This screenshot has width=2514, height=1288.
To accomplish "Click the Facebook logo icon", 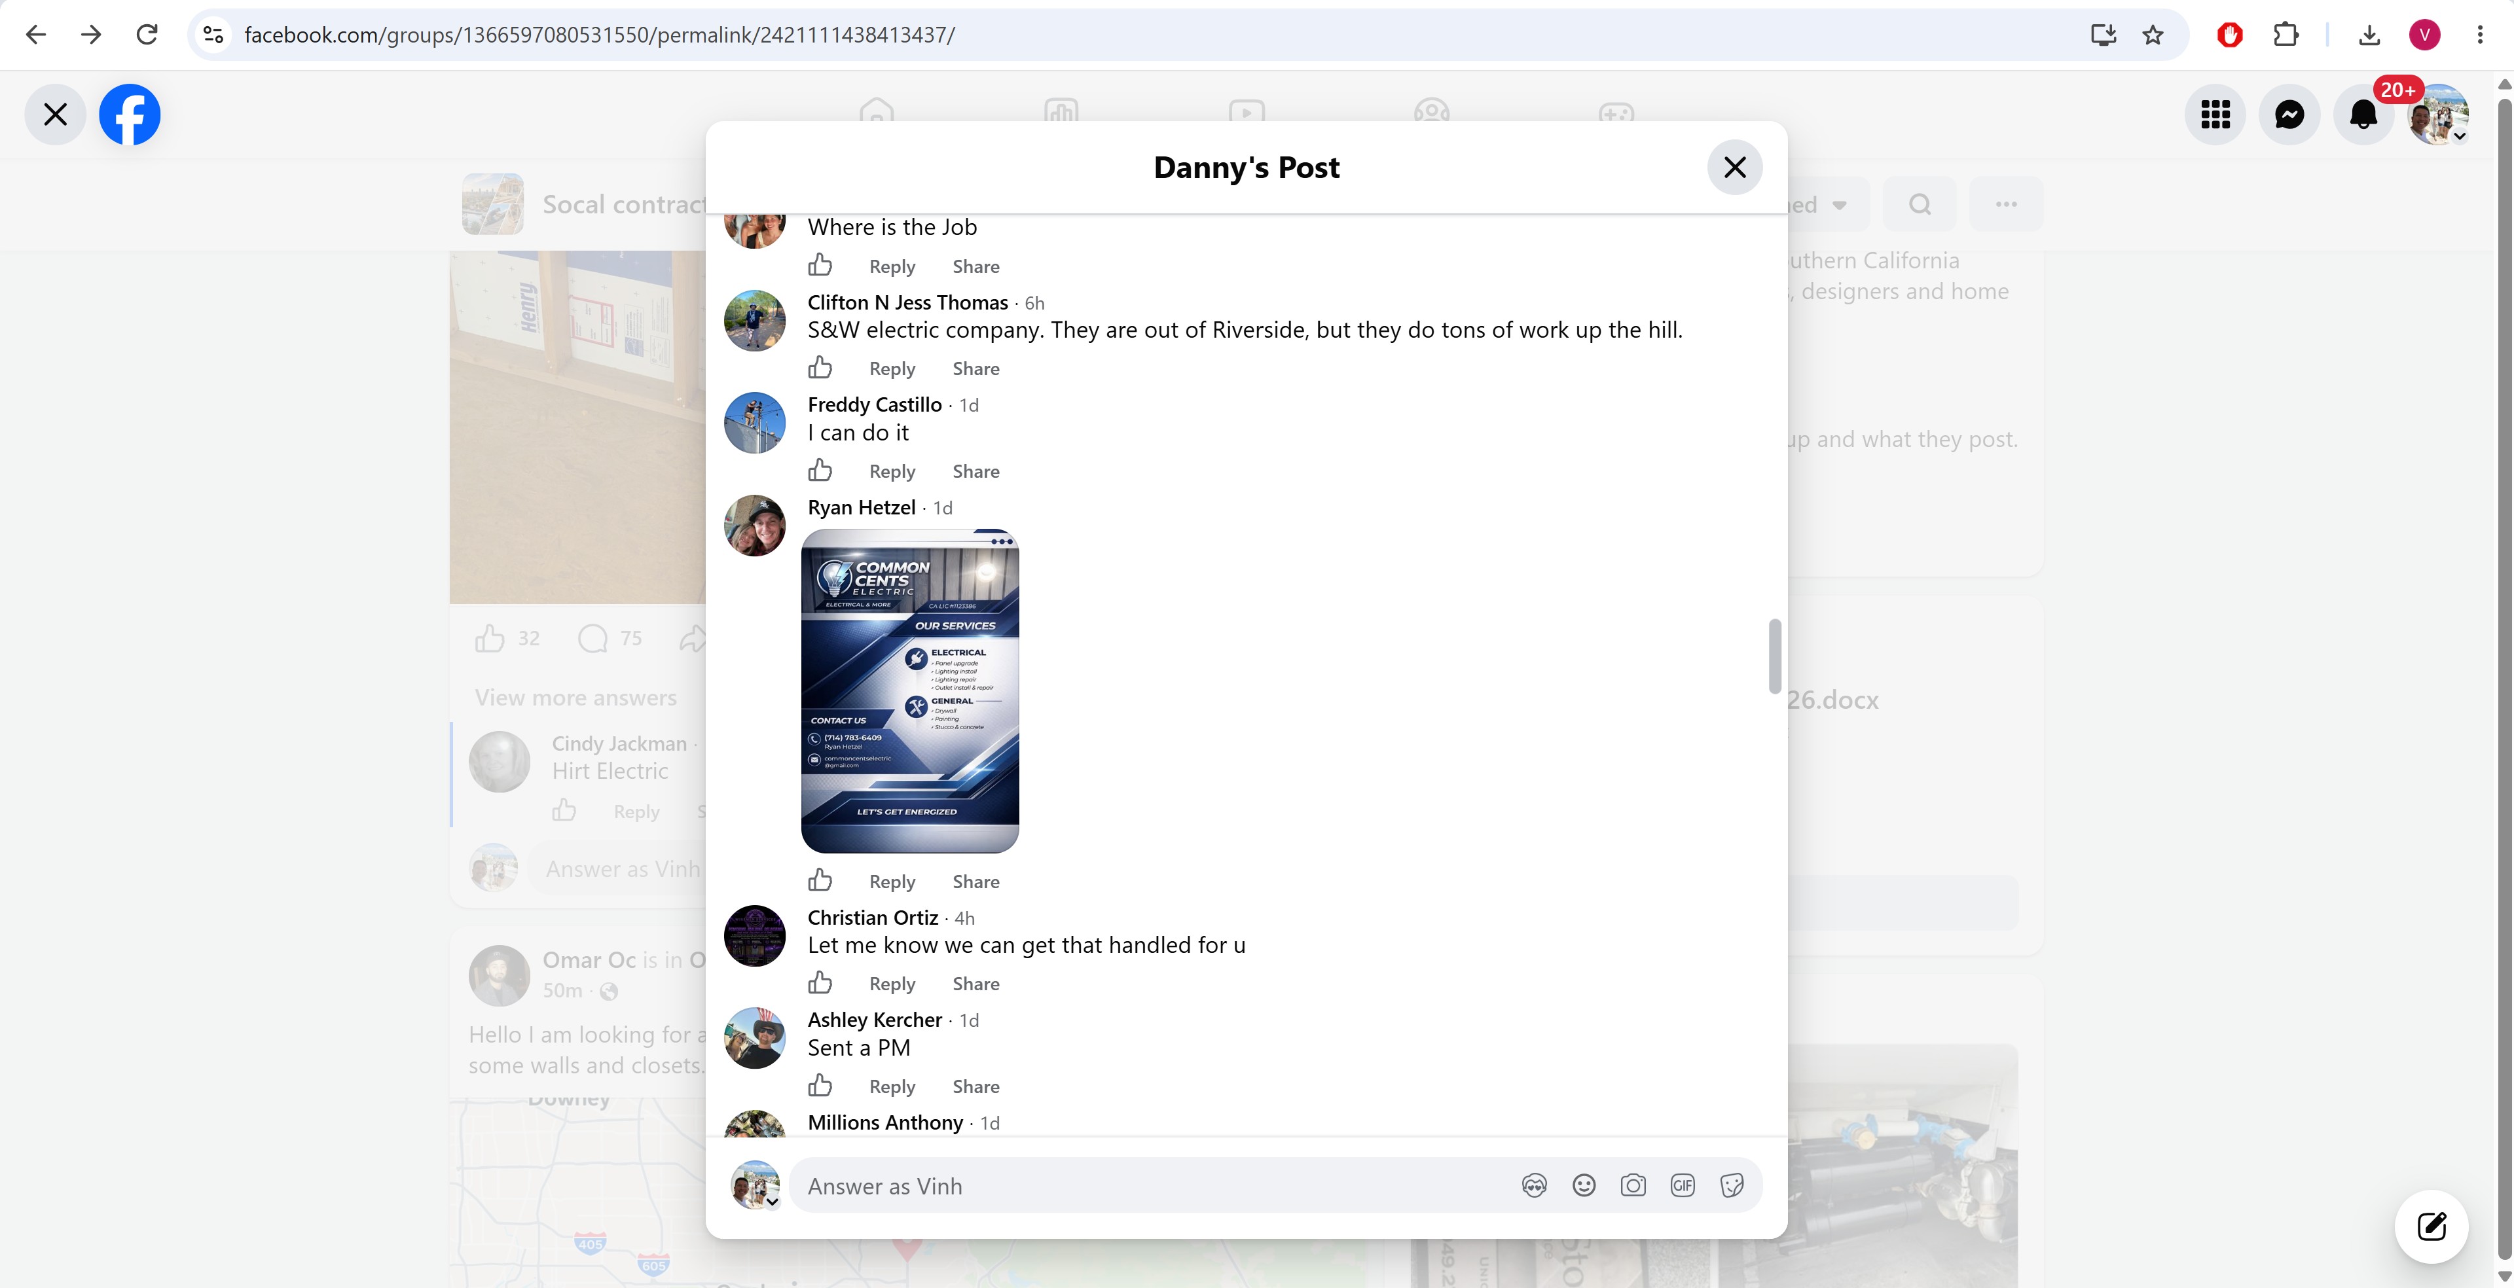I will point(130,114).
